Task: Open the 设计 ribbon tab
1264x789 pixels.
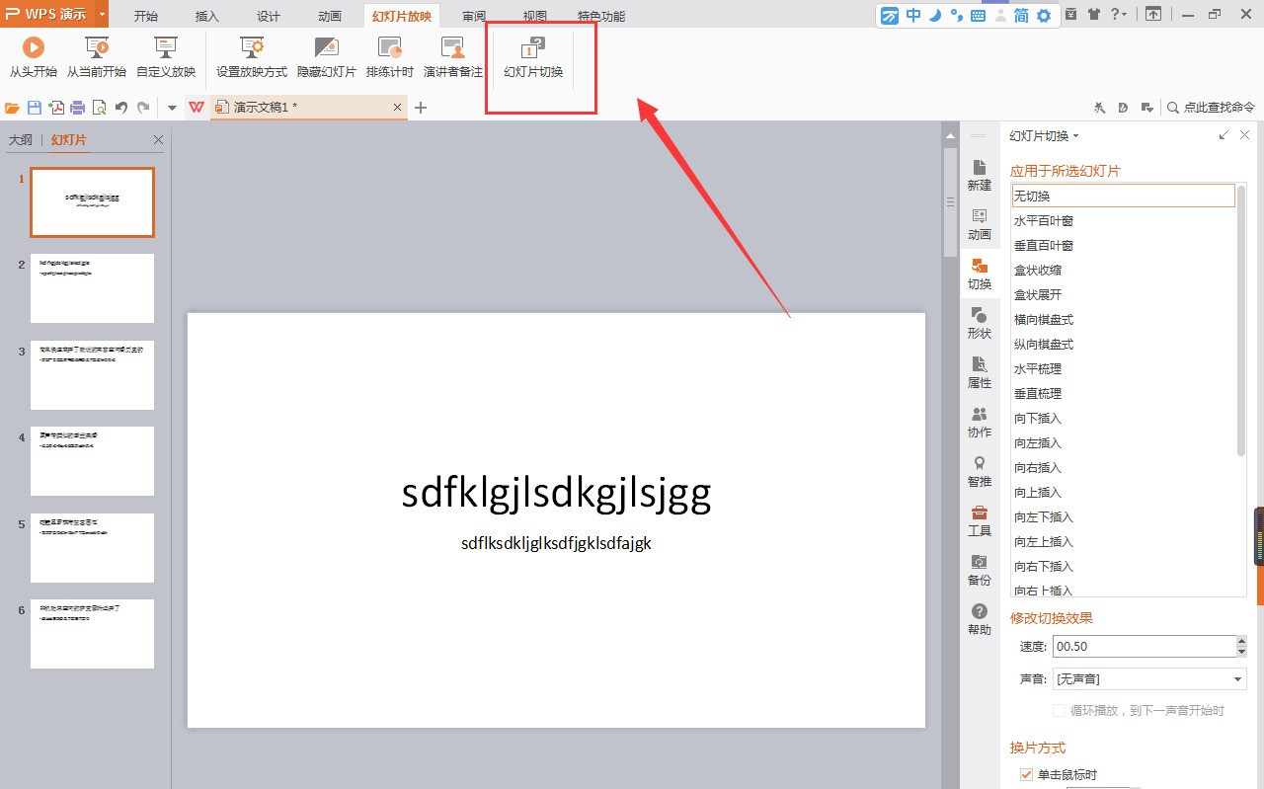Action: coord(269,16)
